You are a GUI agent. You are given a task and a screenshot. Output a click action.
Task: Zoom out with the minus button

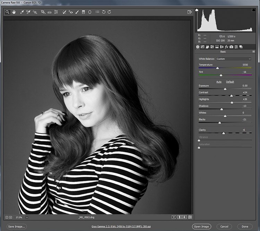tap(7, 217)
